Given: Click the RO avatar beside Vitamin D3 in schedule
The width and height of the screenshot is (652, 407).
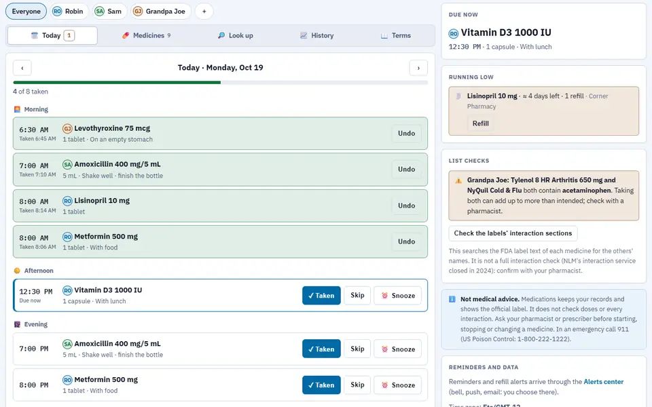Looking at the screenshot, I should 67,290.
